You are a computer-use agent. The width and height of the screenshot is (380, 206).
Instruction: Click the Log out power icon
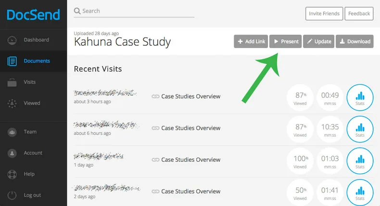point(12,195)
